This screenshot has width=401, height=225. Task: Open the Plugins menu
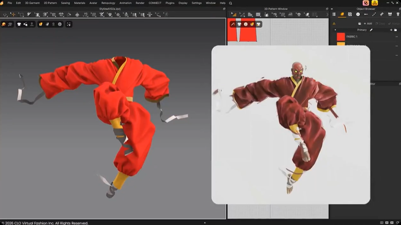[170, 3]
